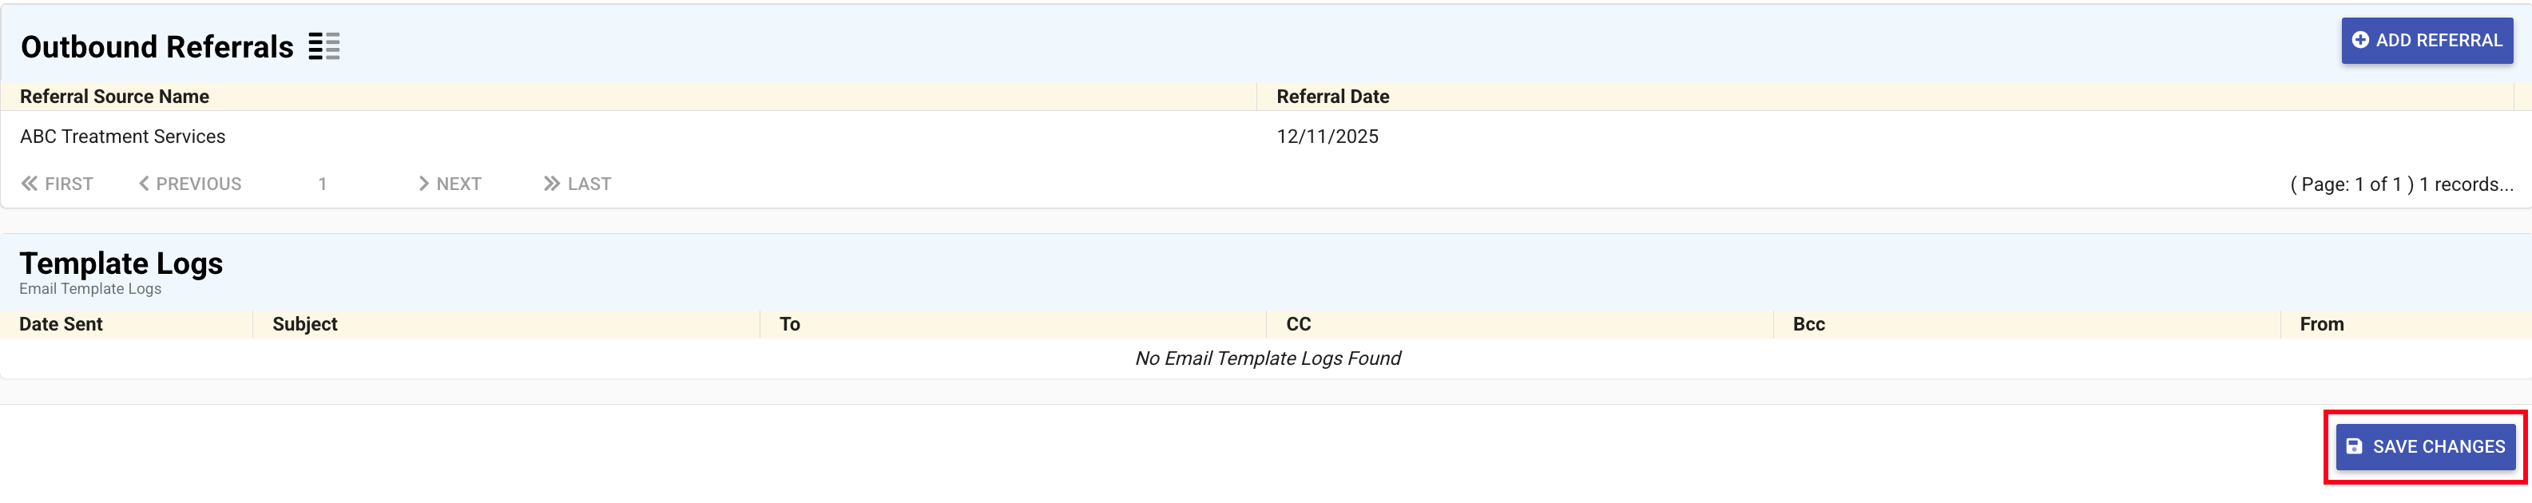The width and height of the screenshot is (2532, 503).
Task: Jump to the last referrals page
Action: click(578, 184)
